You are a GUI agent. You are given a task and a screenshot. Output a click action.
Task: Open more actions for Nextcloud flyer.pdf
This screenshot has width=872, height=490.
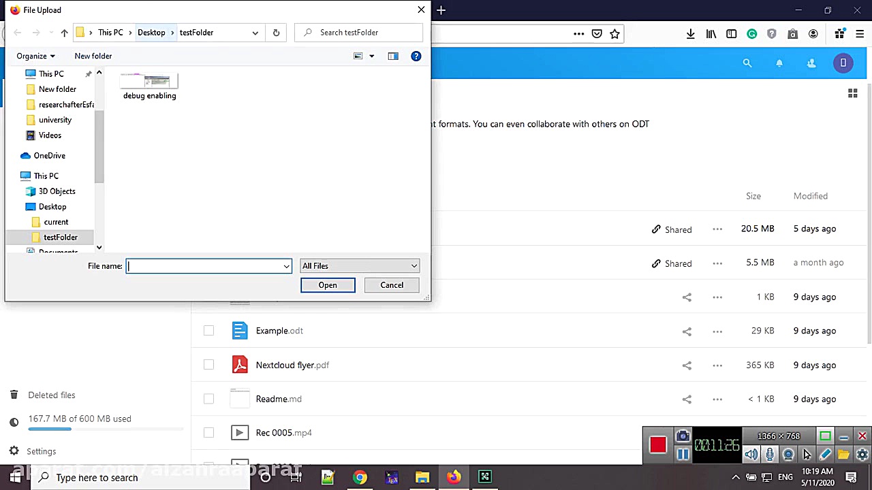pyautogui.click(x=717, y=365)
